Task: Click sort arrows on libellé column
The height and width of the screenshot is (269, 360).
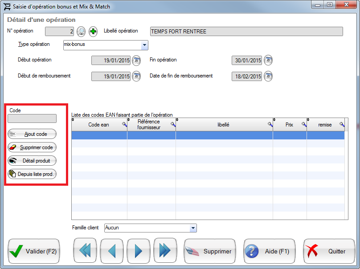Action: (x=177, y=120)
